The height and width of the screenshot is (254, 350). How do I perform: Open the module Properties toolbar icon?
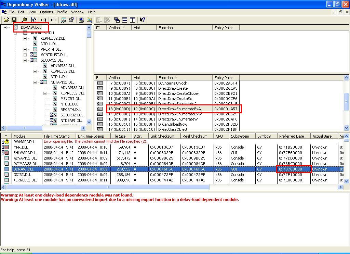tap(71, 20)
